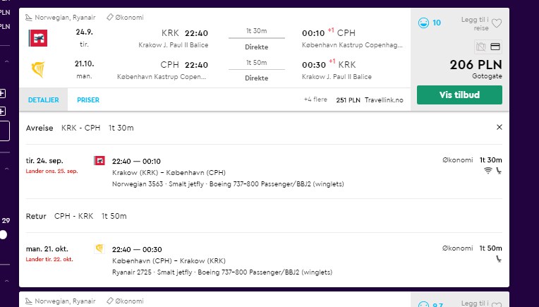Click the 1t 30m Direkte duration in summary

(257, 39)
